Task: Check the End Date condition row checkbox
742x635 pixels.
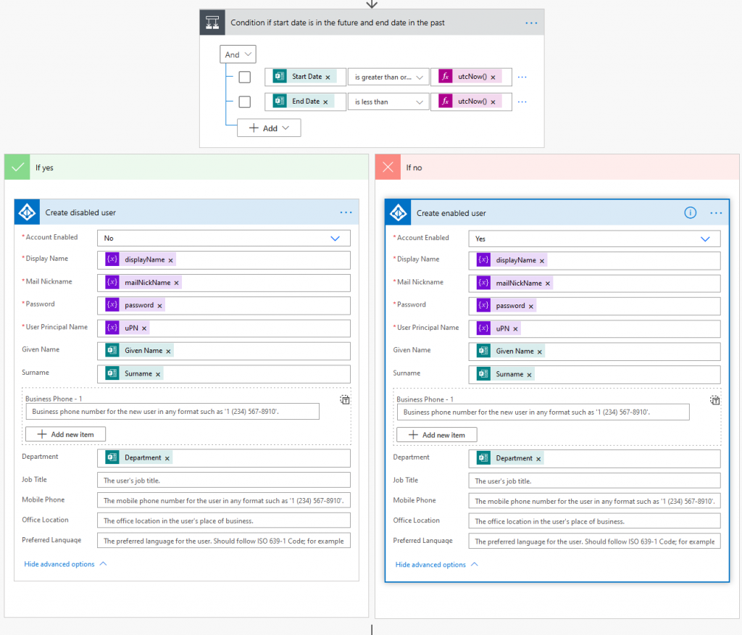Action: tap(245, 102)
